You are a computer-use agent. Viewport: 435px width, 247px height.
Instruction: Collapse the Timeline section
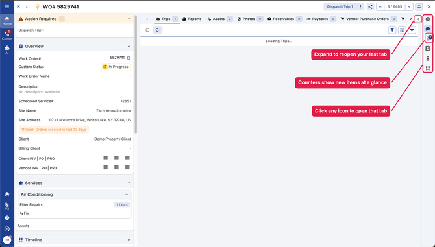pyautogui.click(x=129, y=239)
